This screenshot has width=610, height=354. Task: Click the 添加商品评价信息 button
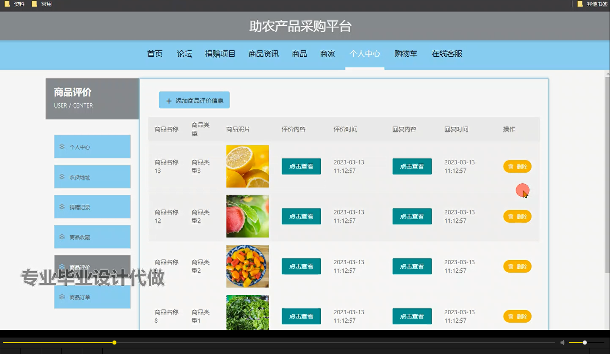coord(194,100)
